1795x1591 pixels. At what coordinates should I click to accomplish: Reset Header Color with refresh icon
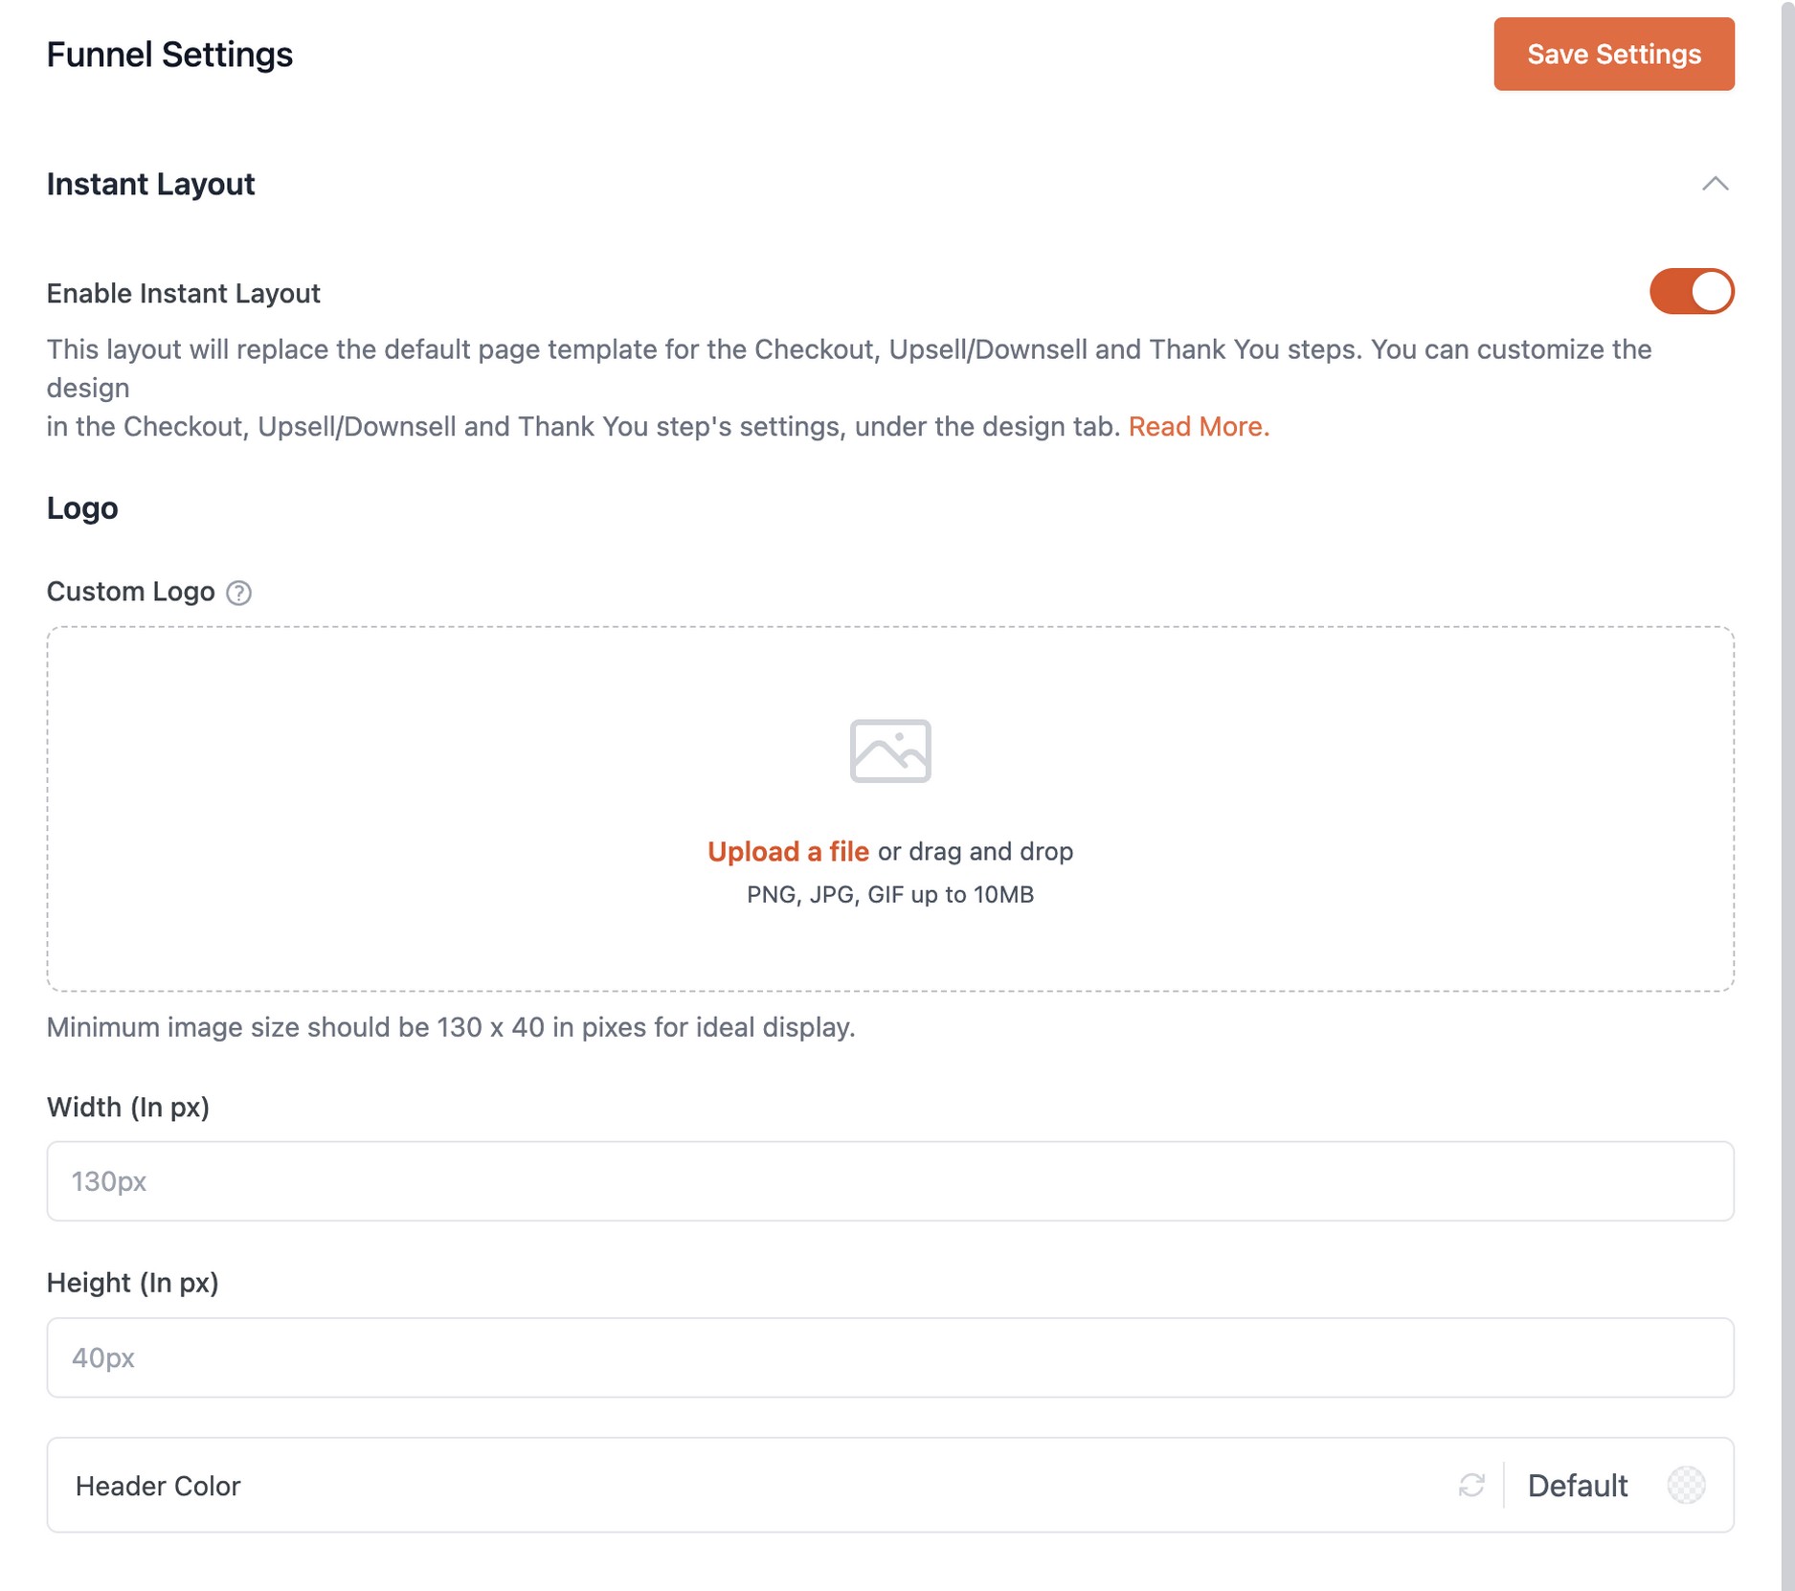coord(1471,1485)
